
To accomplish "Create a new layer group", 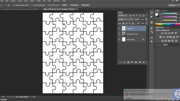I will click(136, 62).
